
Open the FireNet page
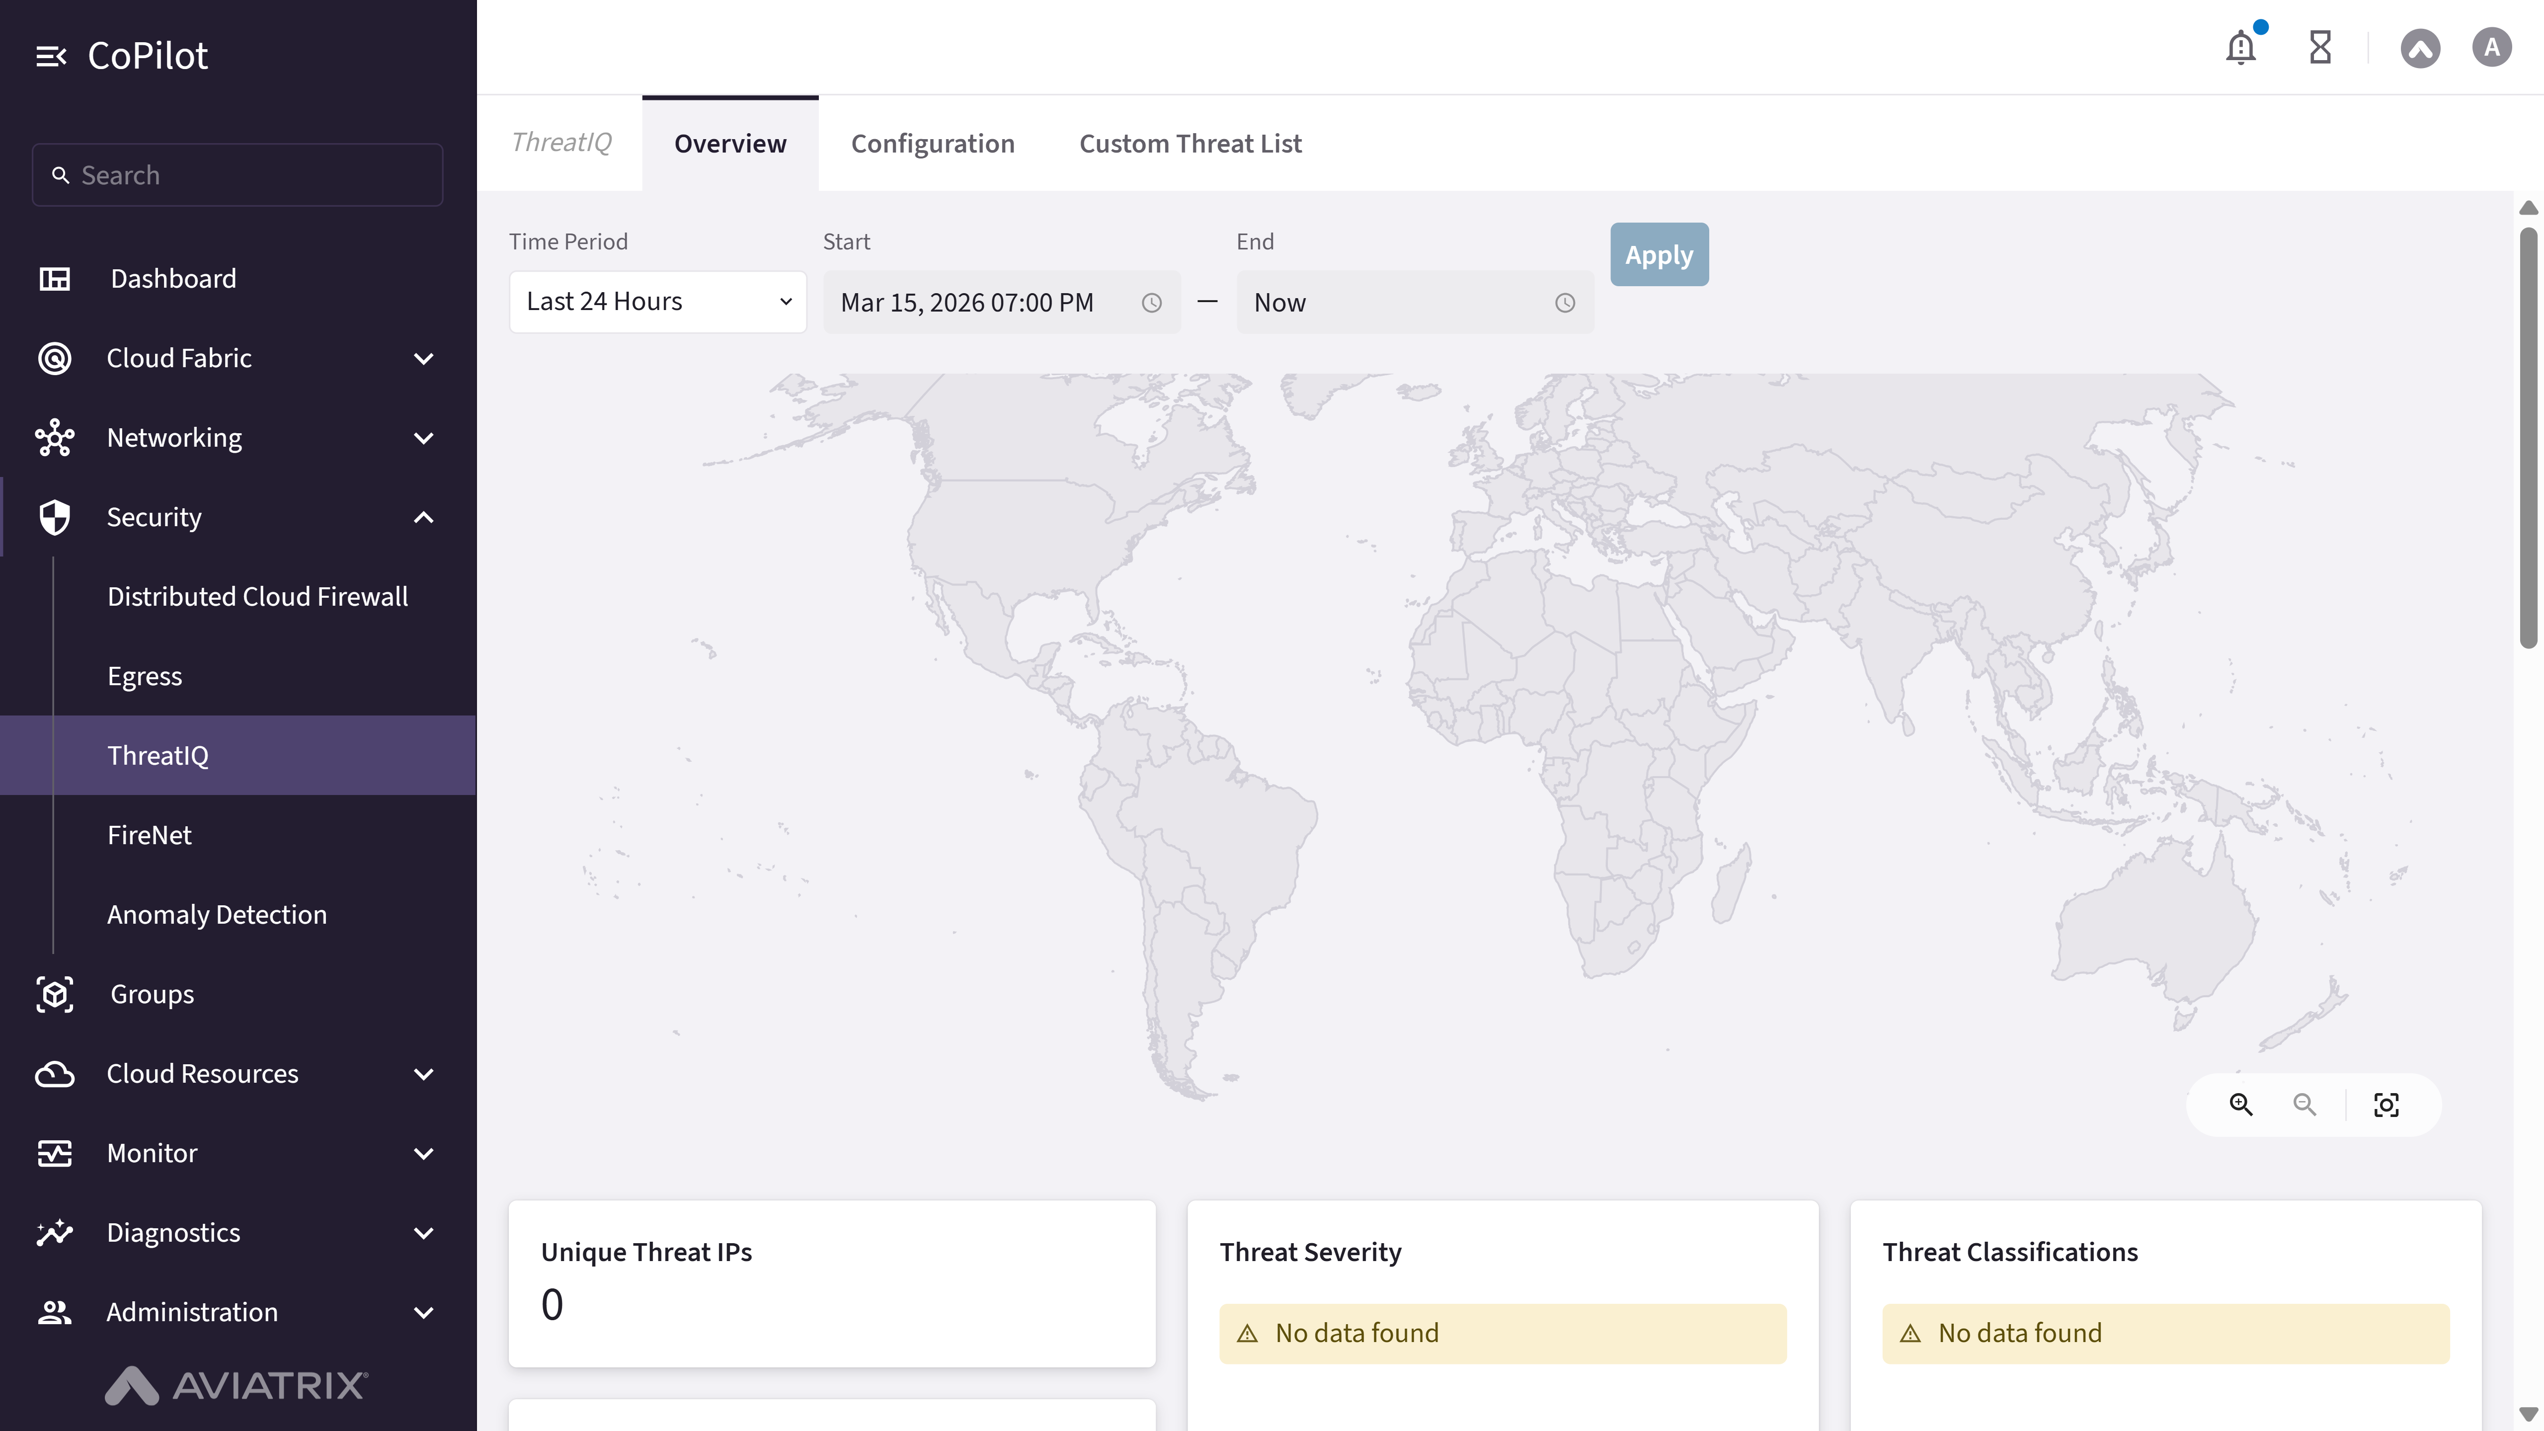coord(149,835)
